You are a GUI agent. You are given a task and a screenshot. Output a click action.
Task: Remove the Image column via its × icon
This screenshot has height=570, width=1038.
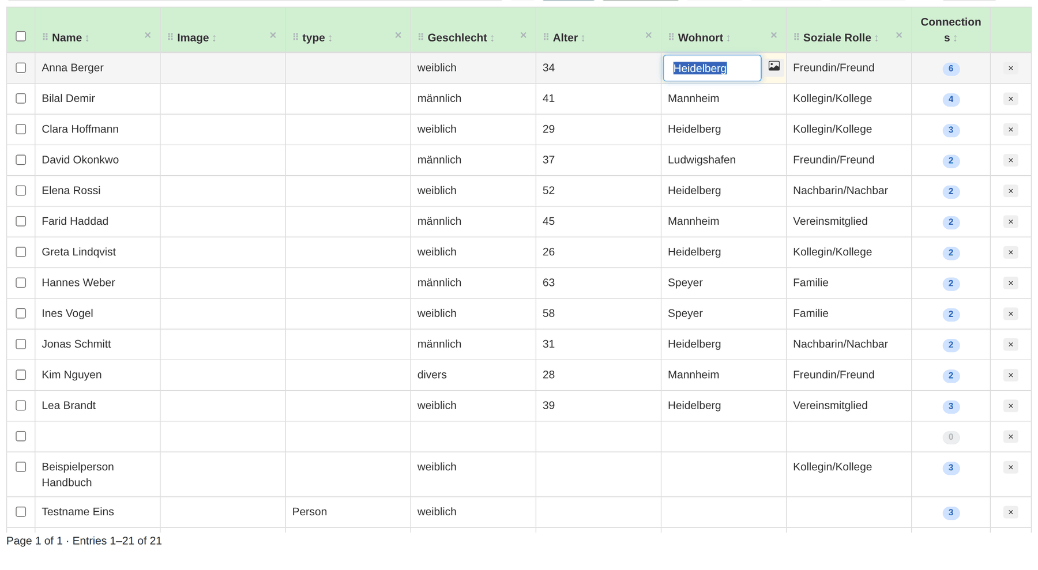click(273, 35)
